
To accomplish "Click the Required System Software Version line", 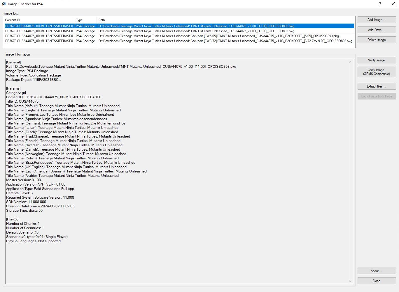I will point(40,197).
